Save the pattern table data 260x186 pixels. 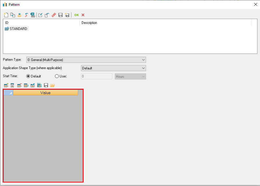(x=46, y=85)
